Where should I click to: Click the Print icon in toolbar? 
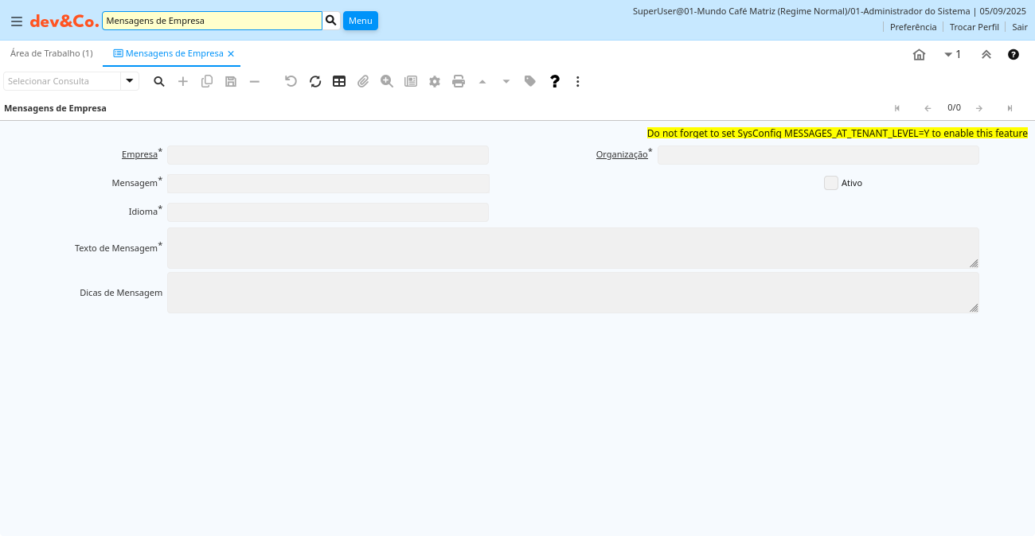coord(459,81)
